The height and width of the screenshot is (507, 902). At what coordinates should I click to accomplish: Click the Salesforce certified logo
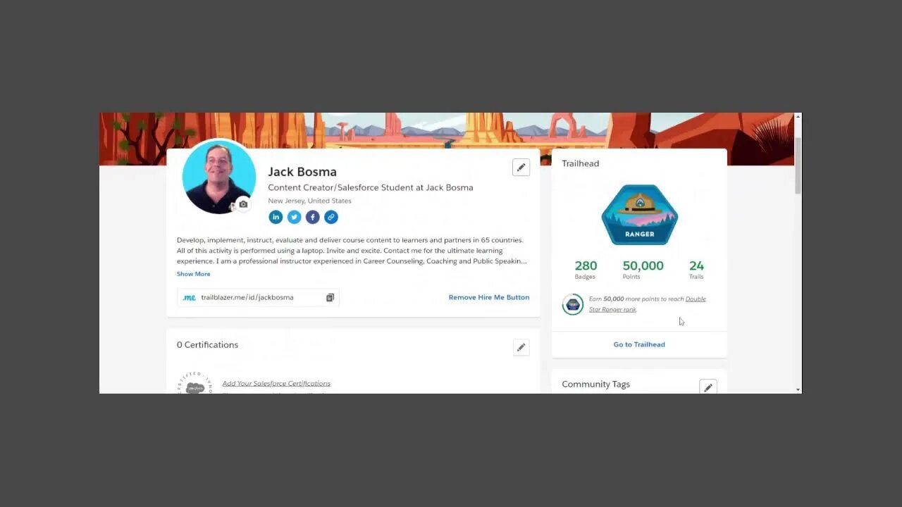point(194,384)
